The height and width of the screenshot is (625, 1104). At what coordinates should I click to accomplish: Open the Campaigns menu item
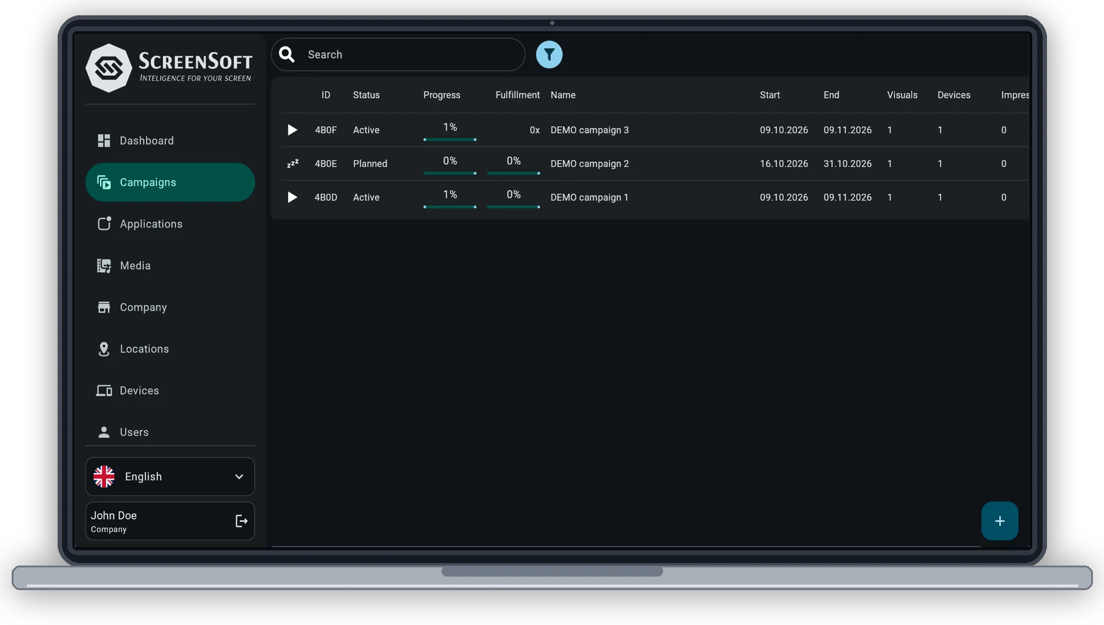(x=170, y=182)
